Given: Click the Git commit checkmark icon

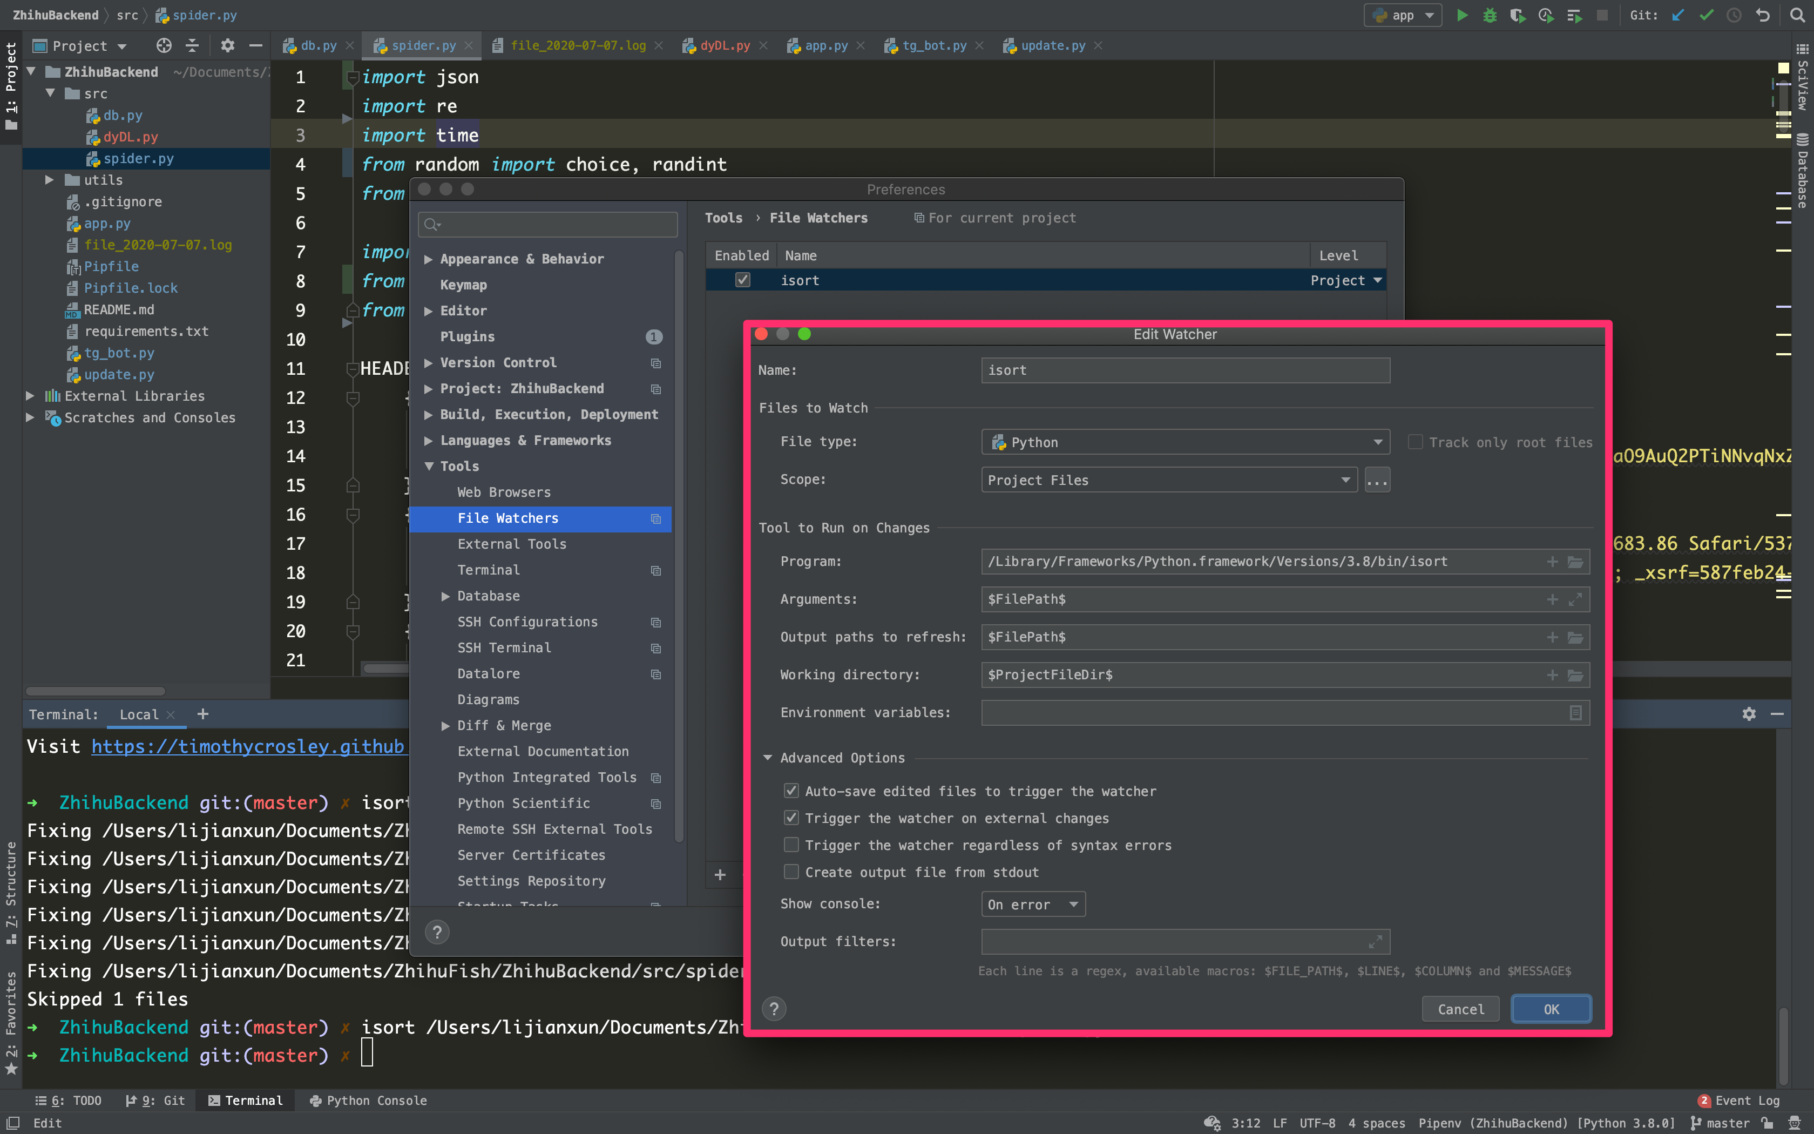Looking at the screenshot, I should pyautogui.click(x=1706, y=15).
